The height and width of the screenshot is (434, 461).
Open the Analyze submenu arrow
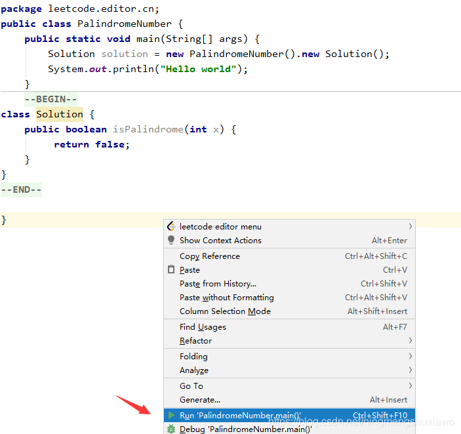(411, 370)
